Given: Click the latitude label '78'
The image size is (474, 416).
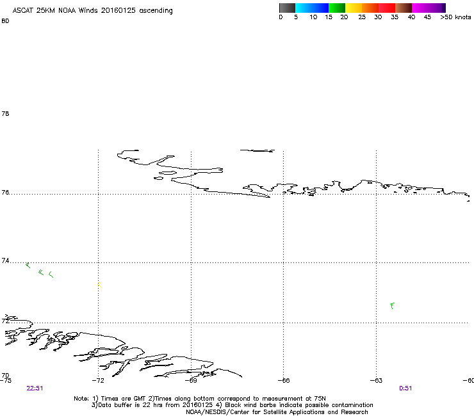Looking at the screenshot, I should (x=5, y=113).
